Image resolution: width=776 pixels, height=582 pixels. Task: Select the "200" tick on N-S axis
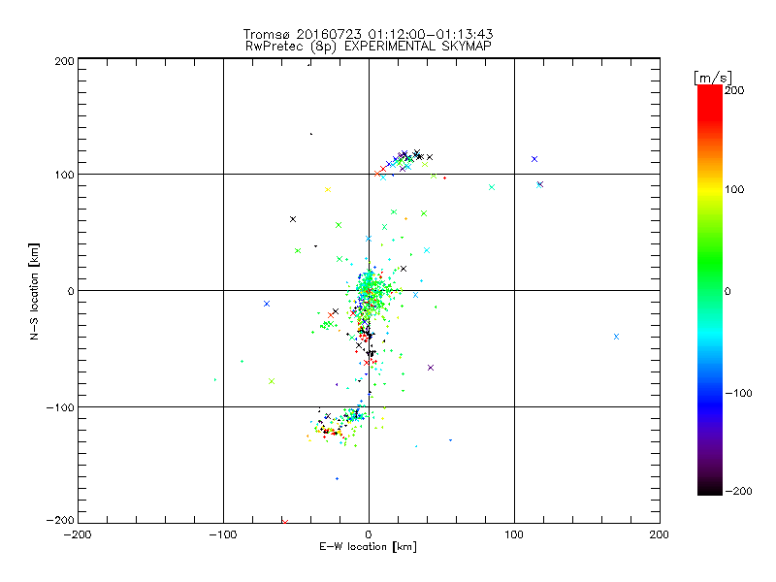pos(64,61)
